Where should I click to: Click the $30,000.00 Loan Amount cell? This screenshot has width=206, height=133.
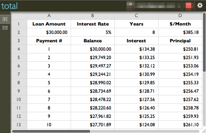coord(49,32)
